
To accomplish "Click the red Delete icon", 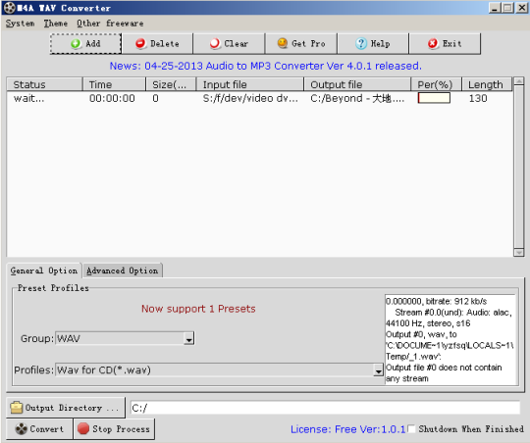I will pyautogui.click(x=140, y=43).
